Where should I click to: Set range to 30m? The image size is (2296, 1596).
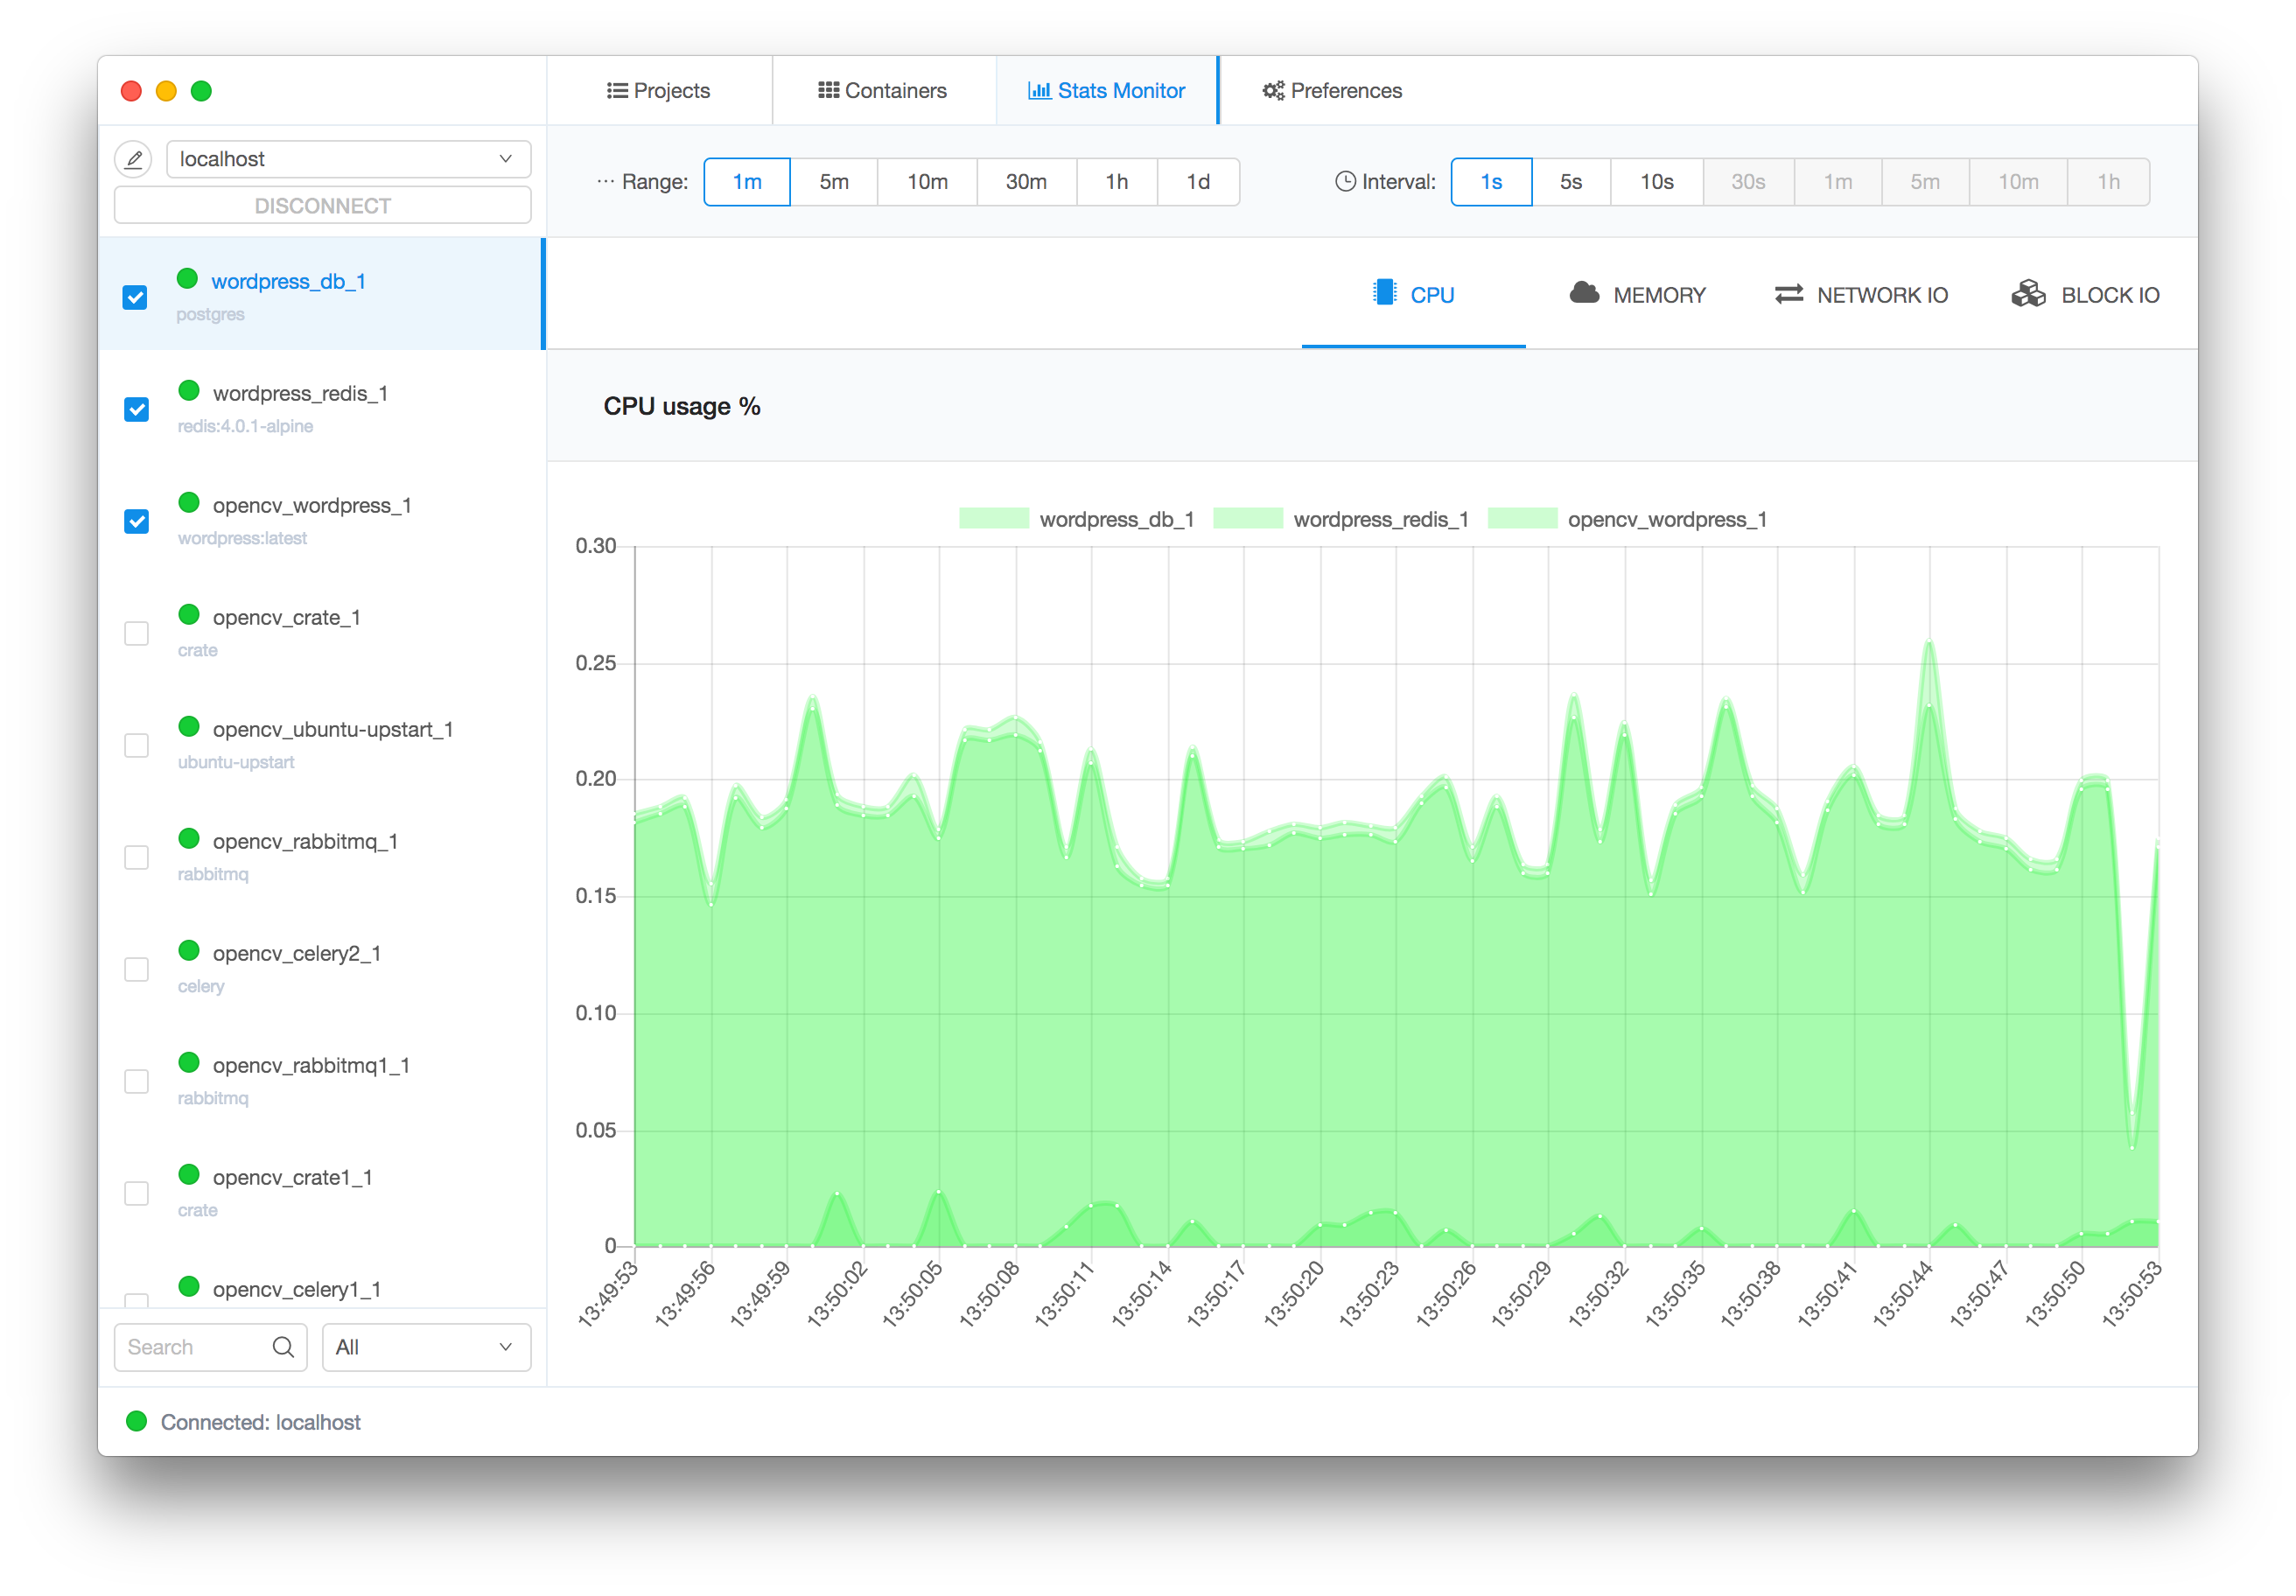(x=1026, y=182)
